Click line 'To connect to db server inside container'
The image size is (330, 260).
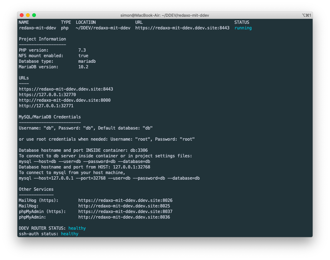106,156
